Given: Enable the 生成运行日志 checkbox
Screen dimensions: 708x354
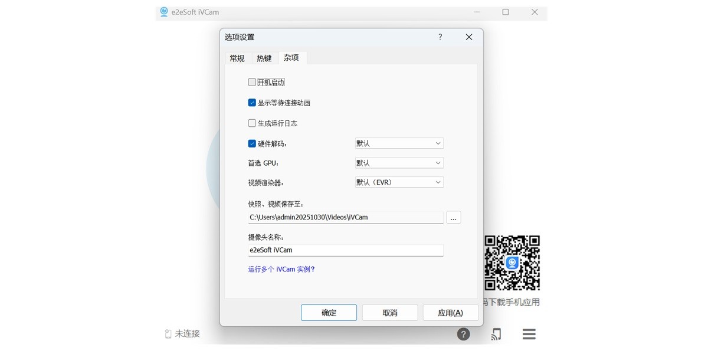Looking at the screenshot, I should click(x=252, y=123).
